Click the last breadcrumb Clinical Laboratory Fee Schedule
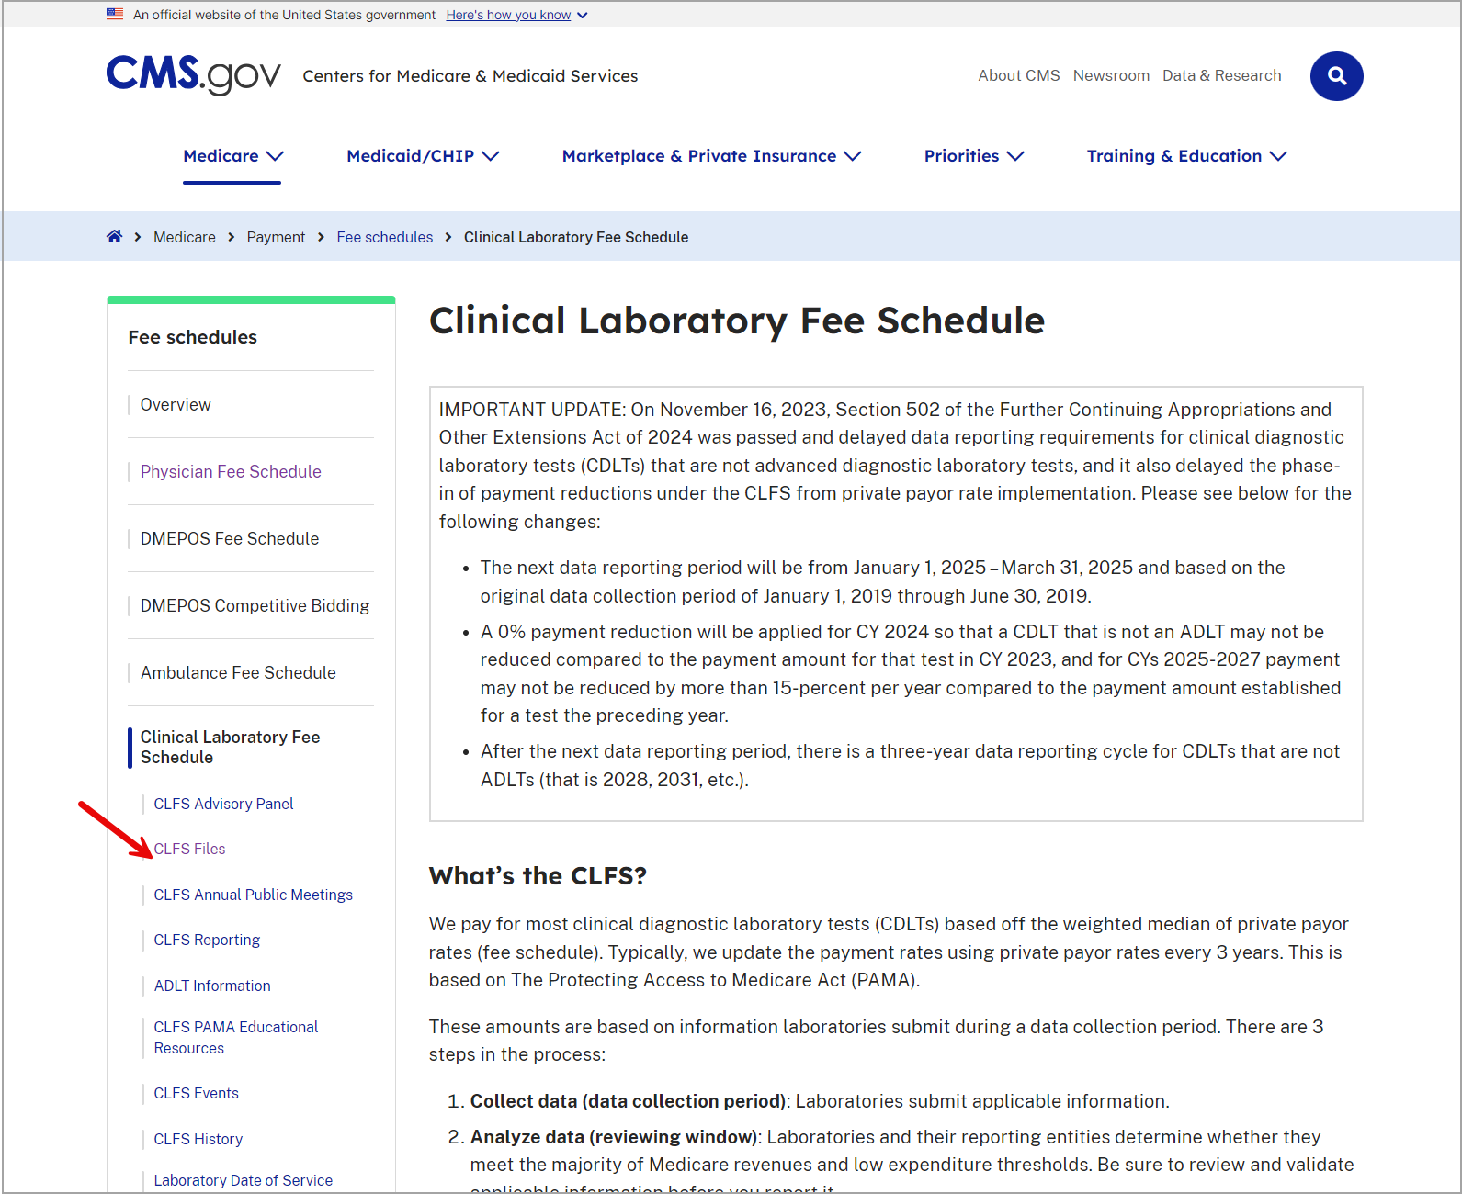Image resolution: width=1462 pixels, height=1194 pixels. (x=576, y=237)
